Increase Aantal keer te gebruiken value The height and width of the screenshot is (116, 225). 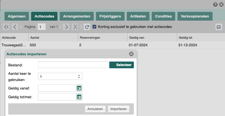pos(79,75)
